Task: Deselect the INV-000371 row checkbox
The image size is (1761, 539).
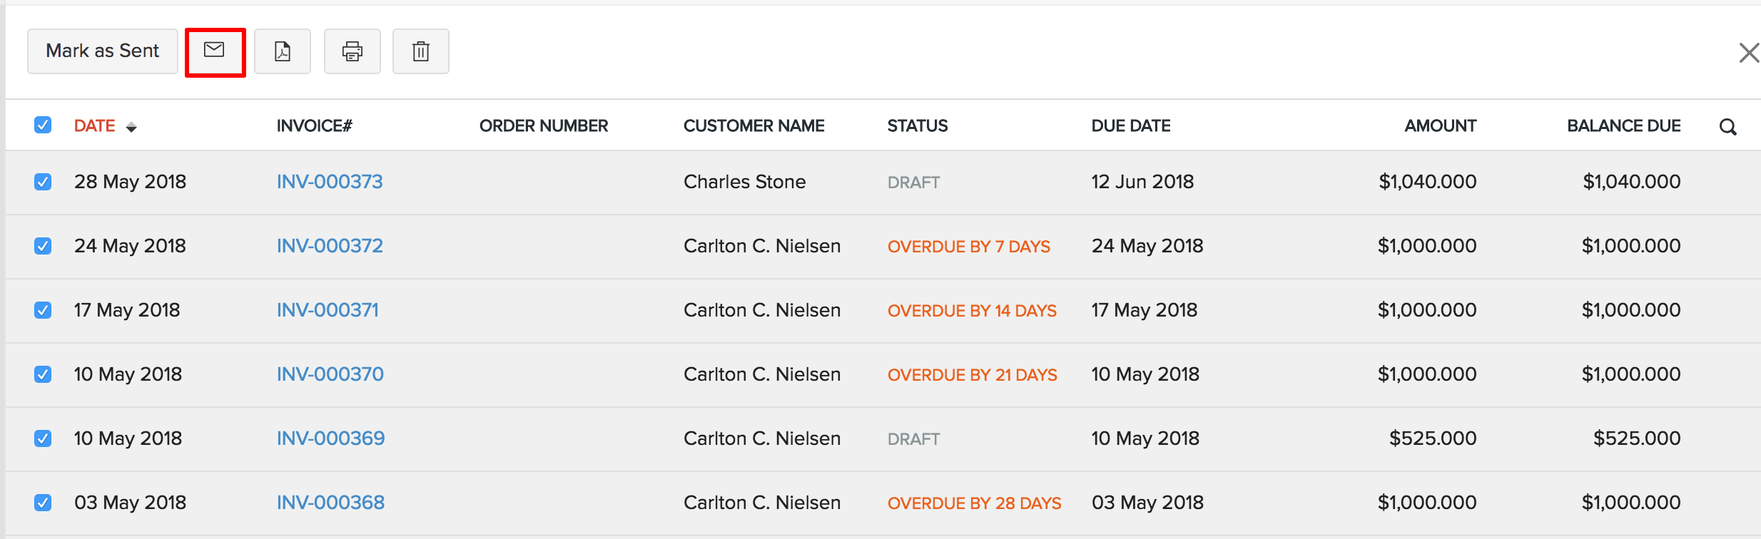Action: click(x=43, y=310)
